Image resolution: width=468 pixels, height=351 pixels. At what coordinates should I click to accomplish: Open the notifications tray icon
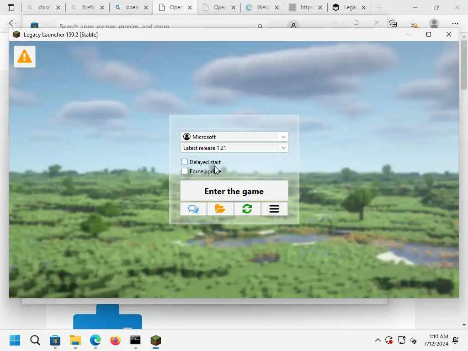coord(456,340)
